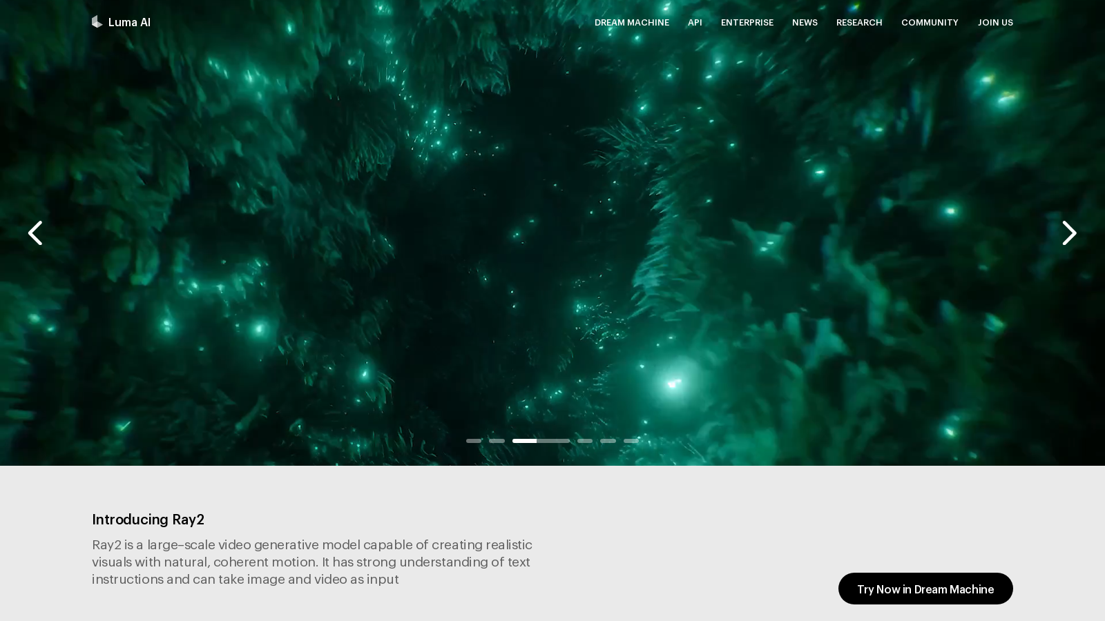Select the second carousel indicator dot
This screenshot has width=1105, height=621.
[x=497, y=440]
